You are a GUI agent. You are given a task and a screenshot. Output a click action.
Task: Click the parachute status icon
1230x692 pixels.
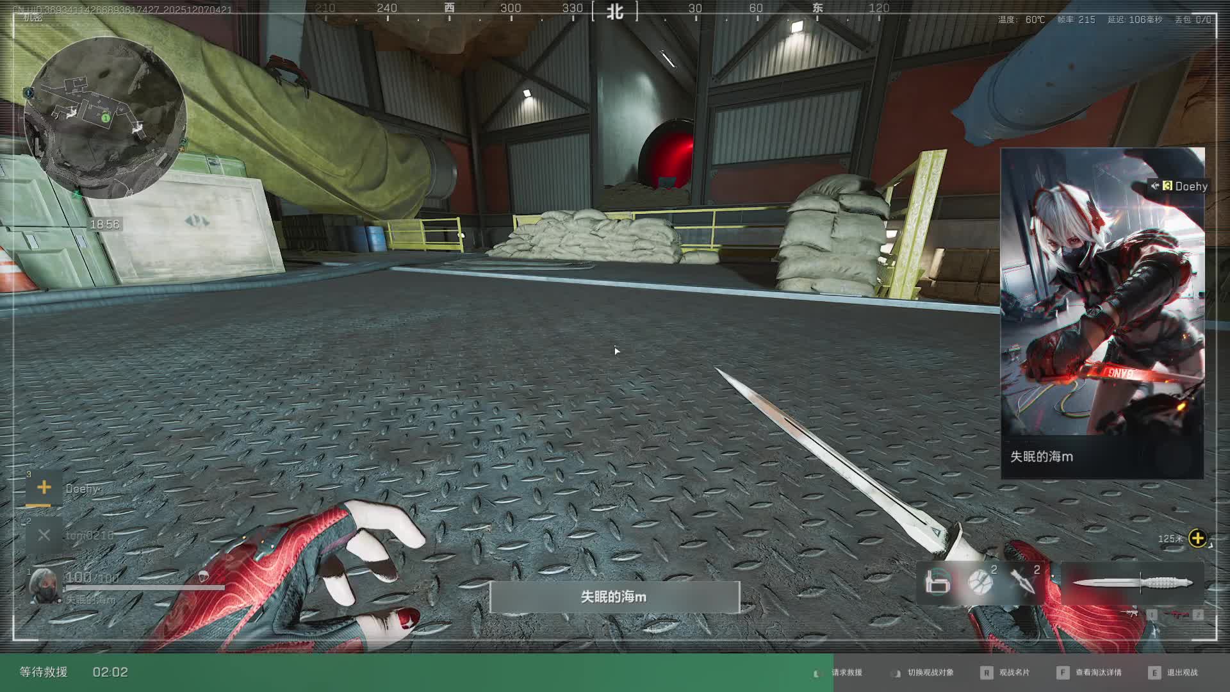(x=204, y=576)
